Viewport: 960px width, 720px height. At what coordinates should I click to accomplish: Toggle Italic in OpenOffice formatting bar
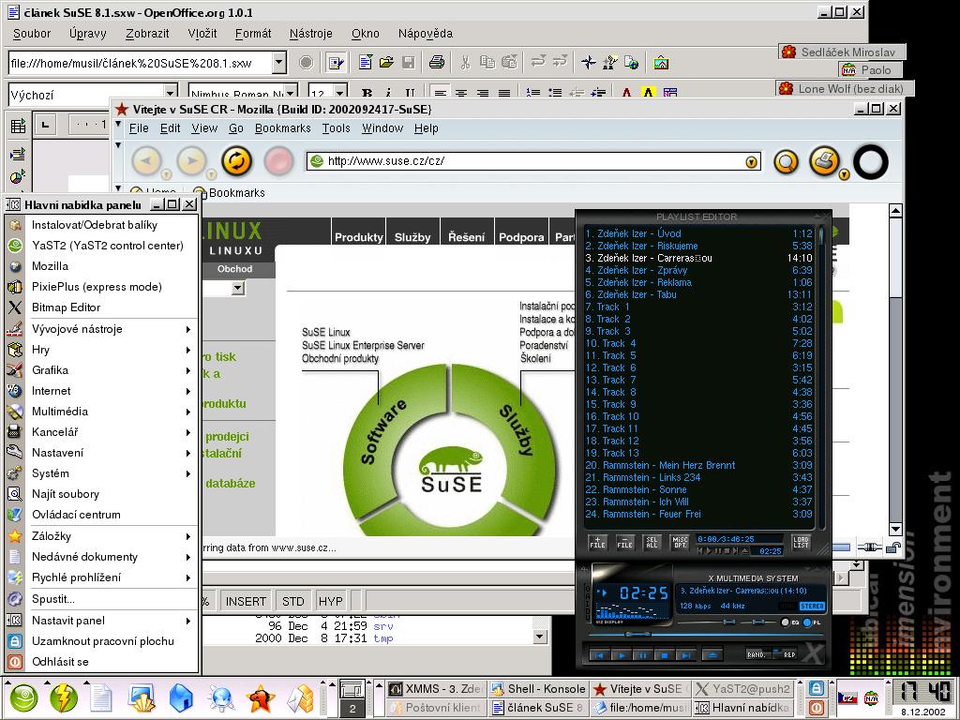coord(388,93)
